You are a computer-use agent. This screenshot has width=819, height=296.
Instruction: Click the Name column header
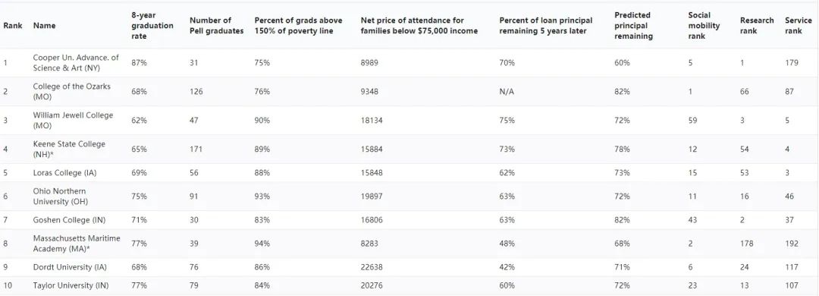click(x=44, y=26)
